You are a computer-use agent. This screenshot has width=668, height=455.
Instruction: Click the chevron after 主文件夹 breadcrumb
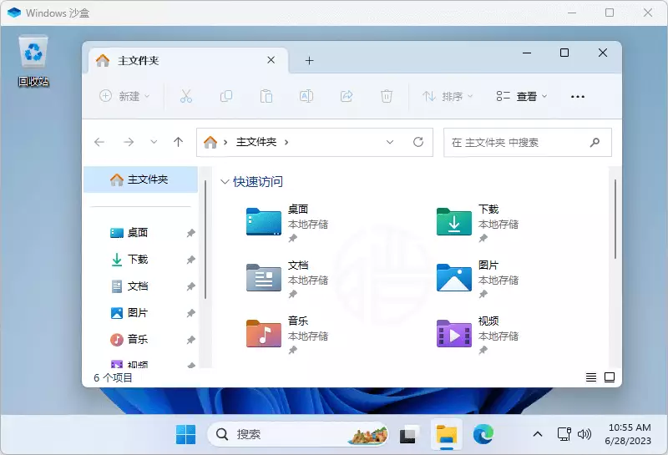286,142
